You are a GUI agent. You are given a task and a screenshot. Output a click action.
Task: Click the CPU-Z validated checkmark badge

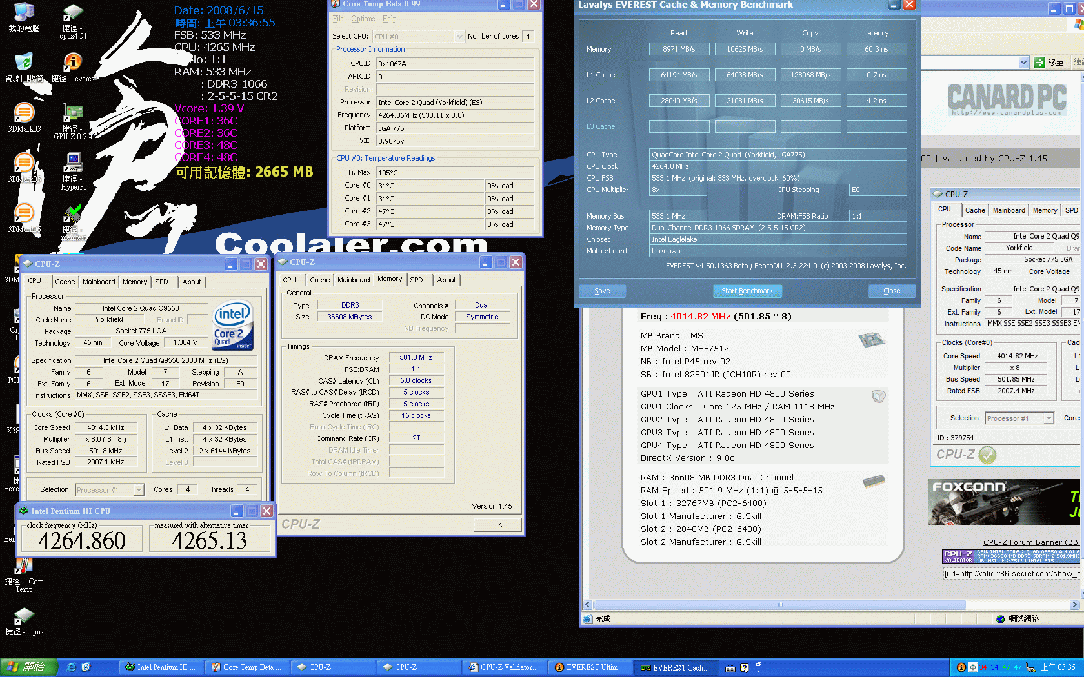tap(987, 455)
